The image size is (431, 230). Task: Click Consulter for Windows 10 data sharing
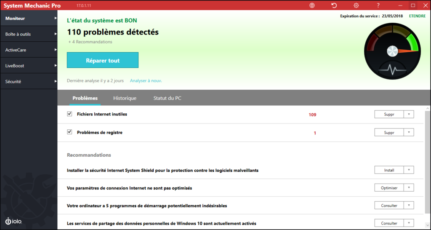pyautogui.click(x=389, y=223)
